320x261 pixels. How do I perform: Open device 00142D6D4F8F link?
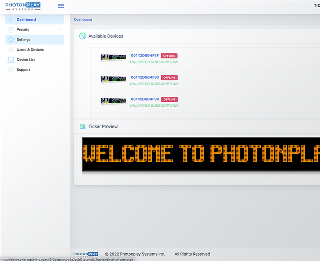pos(145,56)
